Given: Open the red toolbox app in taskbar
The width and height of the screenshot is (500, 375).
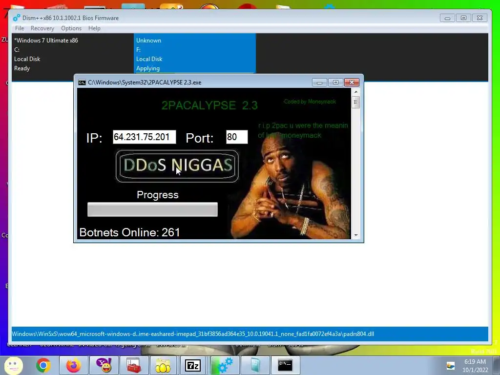Looking at the screenshot, I should pyautogui.click(x=134, y=365).
